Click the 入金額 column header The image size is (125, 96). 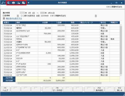click(59, 23)
